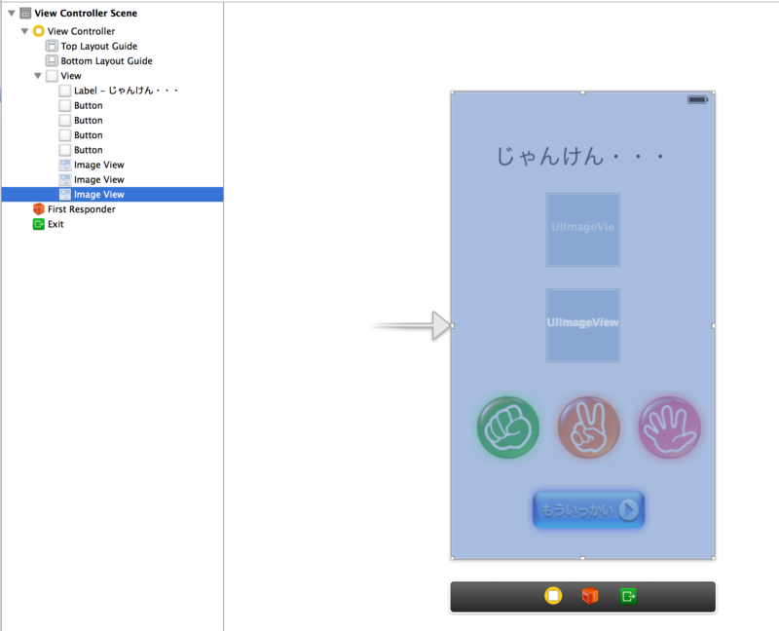Collapse the View row's disclosure triangle
Image resolution: width=779 pixels, height=631 pixels.
(x=38, y=76)
